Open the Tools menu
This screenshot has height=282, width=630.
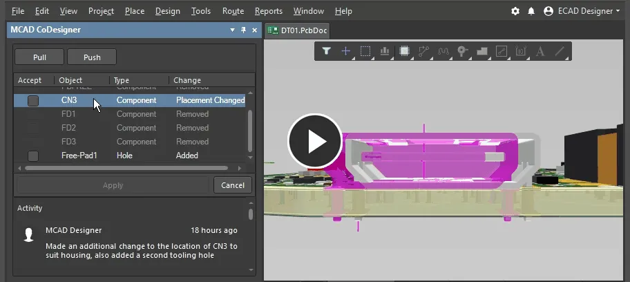[x=201, y=11]
